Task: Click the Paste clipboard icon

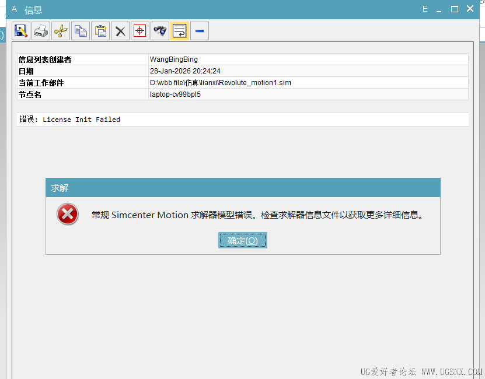Action: pyautogui.click(x=100, y=30)
